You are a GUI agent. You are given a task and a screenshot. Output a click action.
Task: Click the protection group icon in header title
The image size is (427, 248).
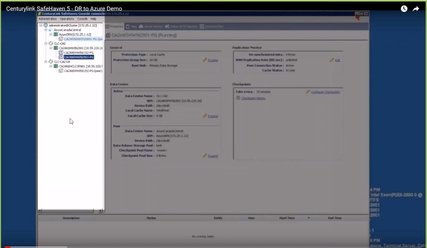click(x=108, y=35)
